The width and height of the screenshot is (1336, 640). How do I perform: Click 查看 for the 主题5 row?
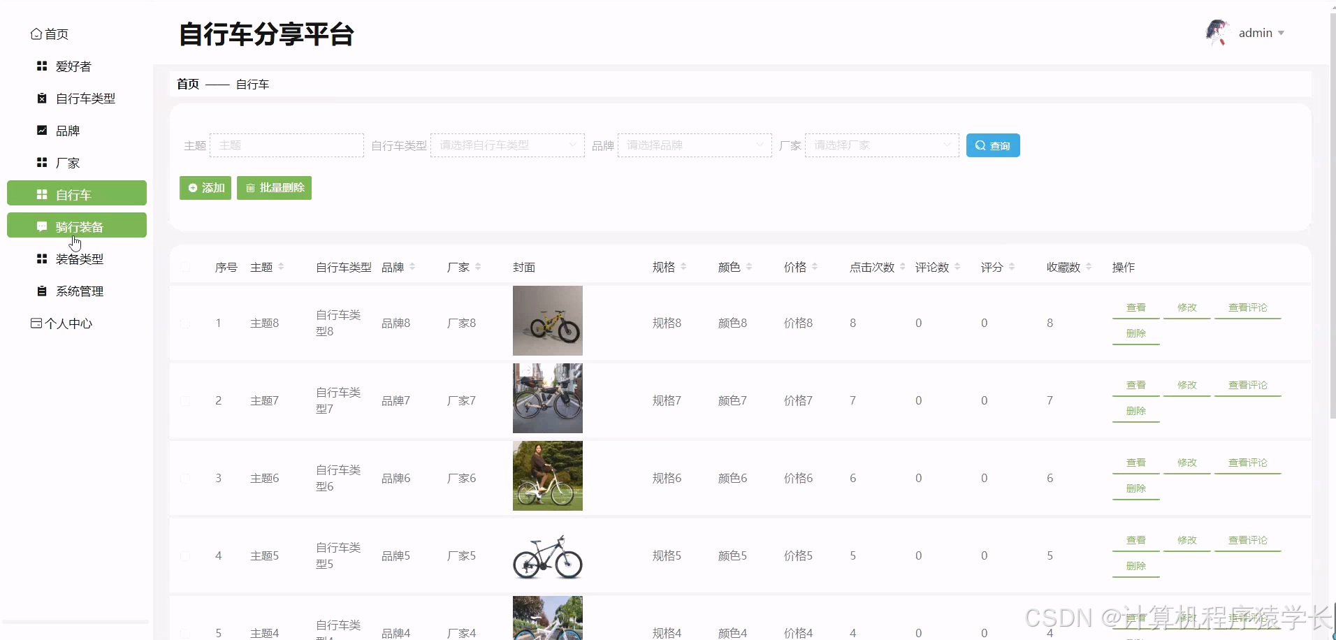point(1135,540)
